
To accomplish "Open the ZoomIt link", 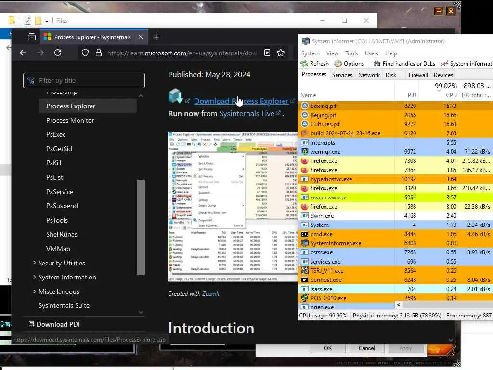I will point(211,294).
